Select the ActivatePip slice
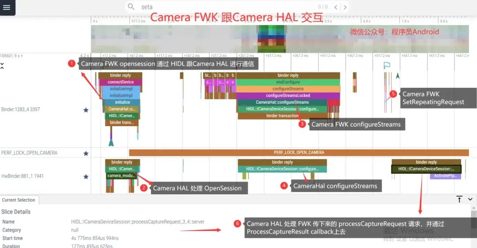 point(445,176)
